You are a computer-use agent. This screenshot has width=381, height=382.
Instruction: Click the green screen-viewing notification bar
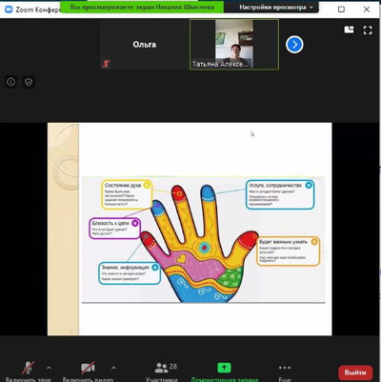(x=142, y=7)
